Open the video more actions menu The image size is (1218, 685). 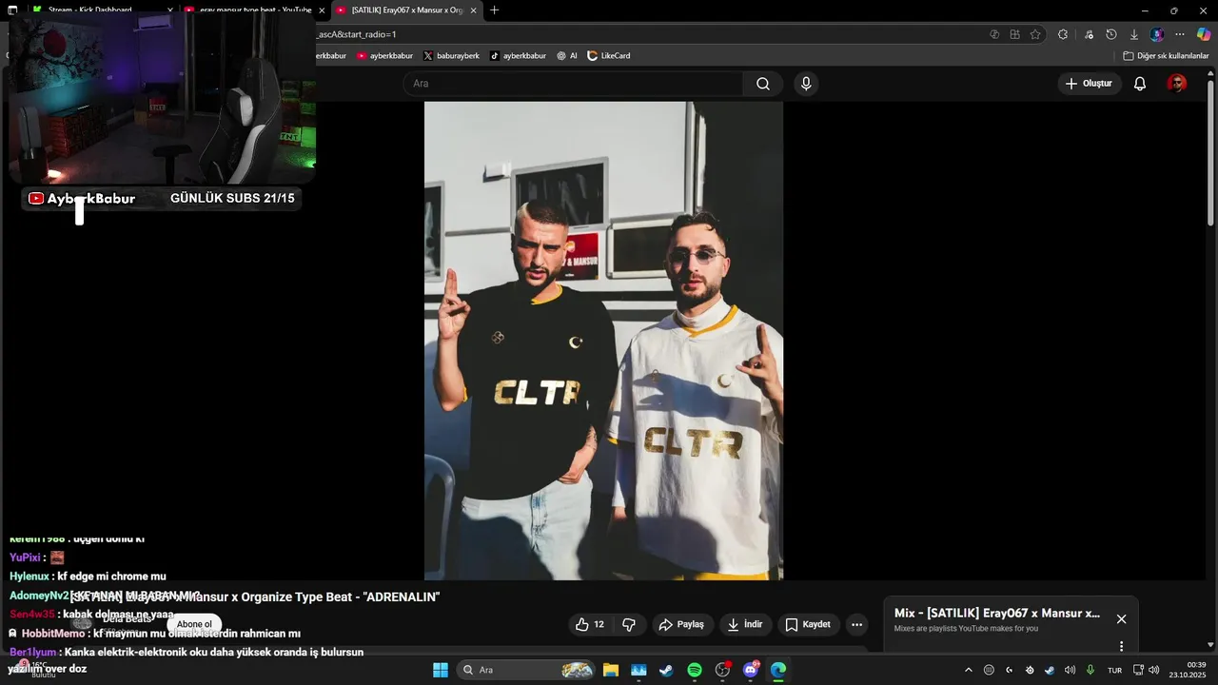tap(857, 624)
